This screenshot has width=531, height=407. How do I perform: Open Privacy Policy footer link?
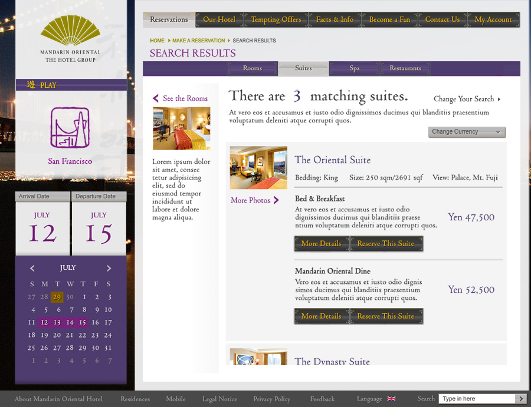[x=271, y=399]
